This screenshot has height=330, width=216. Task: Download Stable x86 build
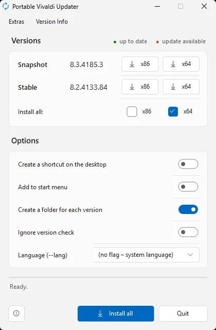click(140, 87)
